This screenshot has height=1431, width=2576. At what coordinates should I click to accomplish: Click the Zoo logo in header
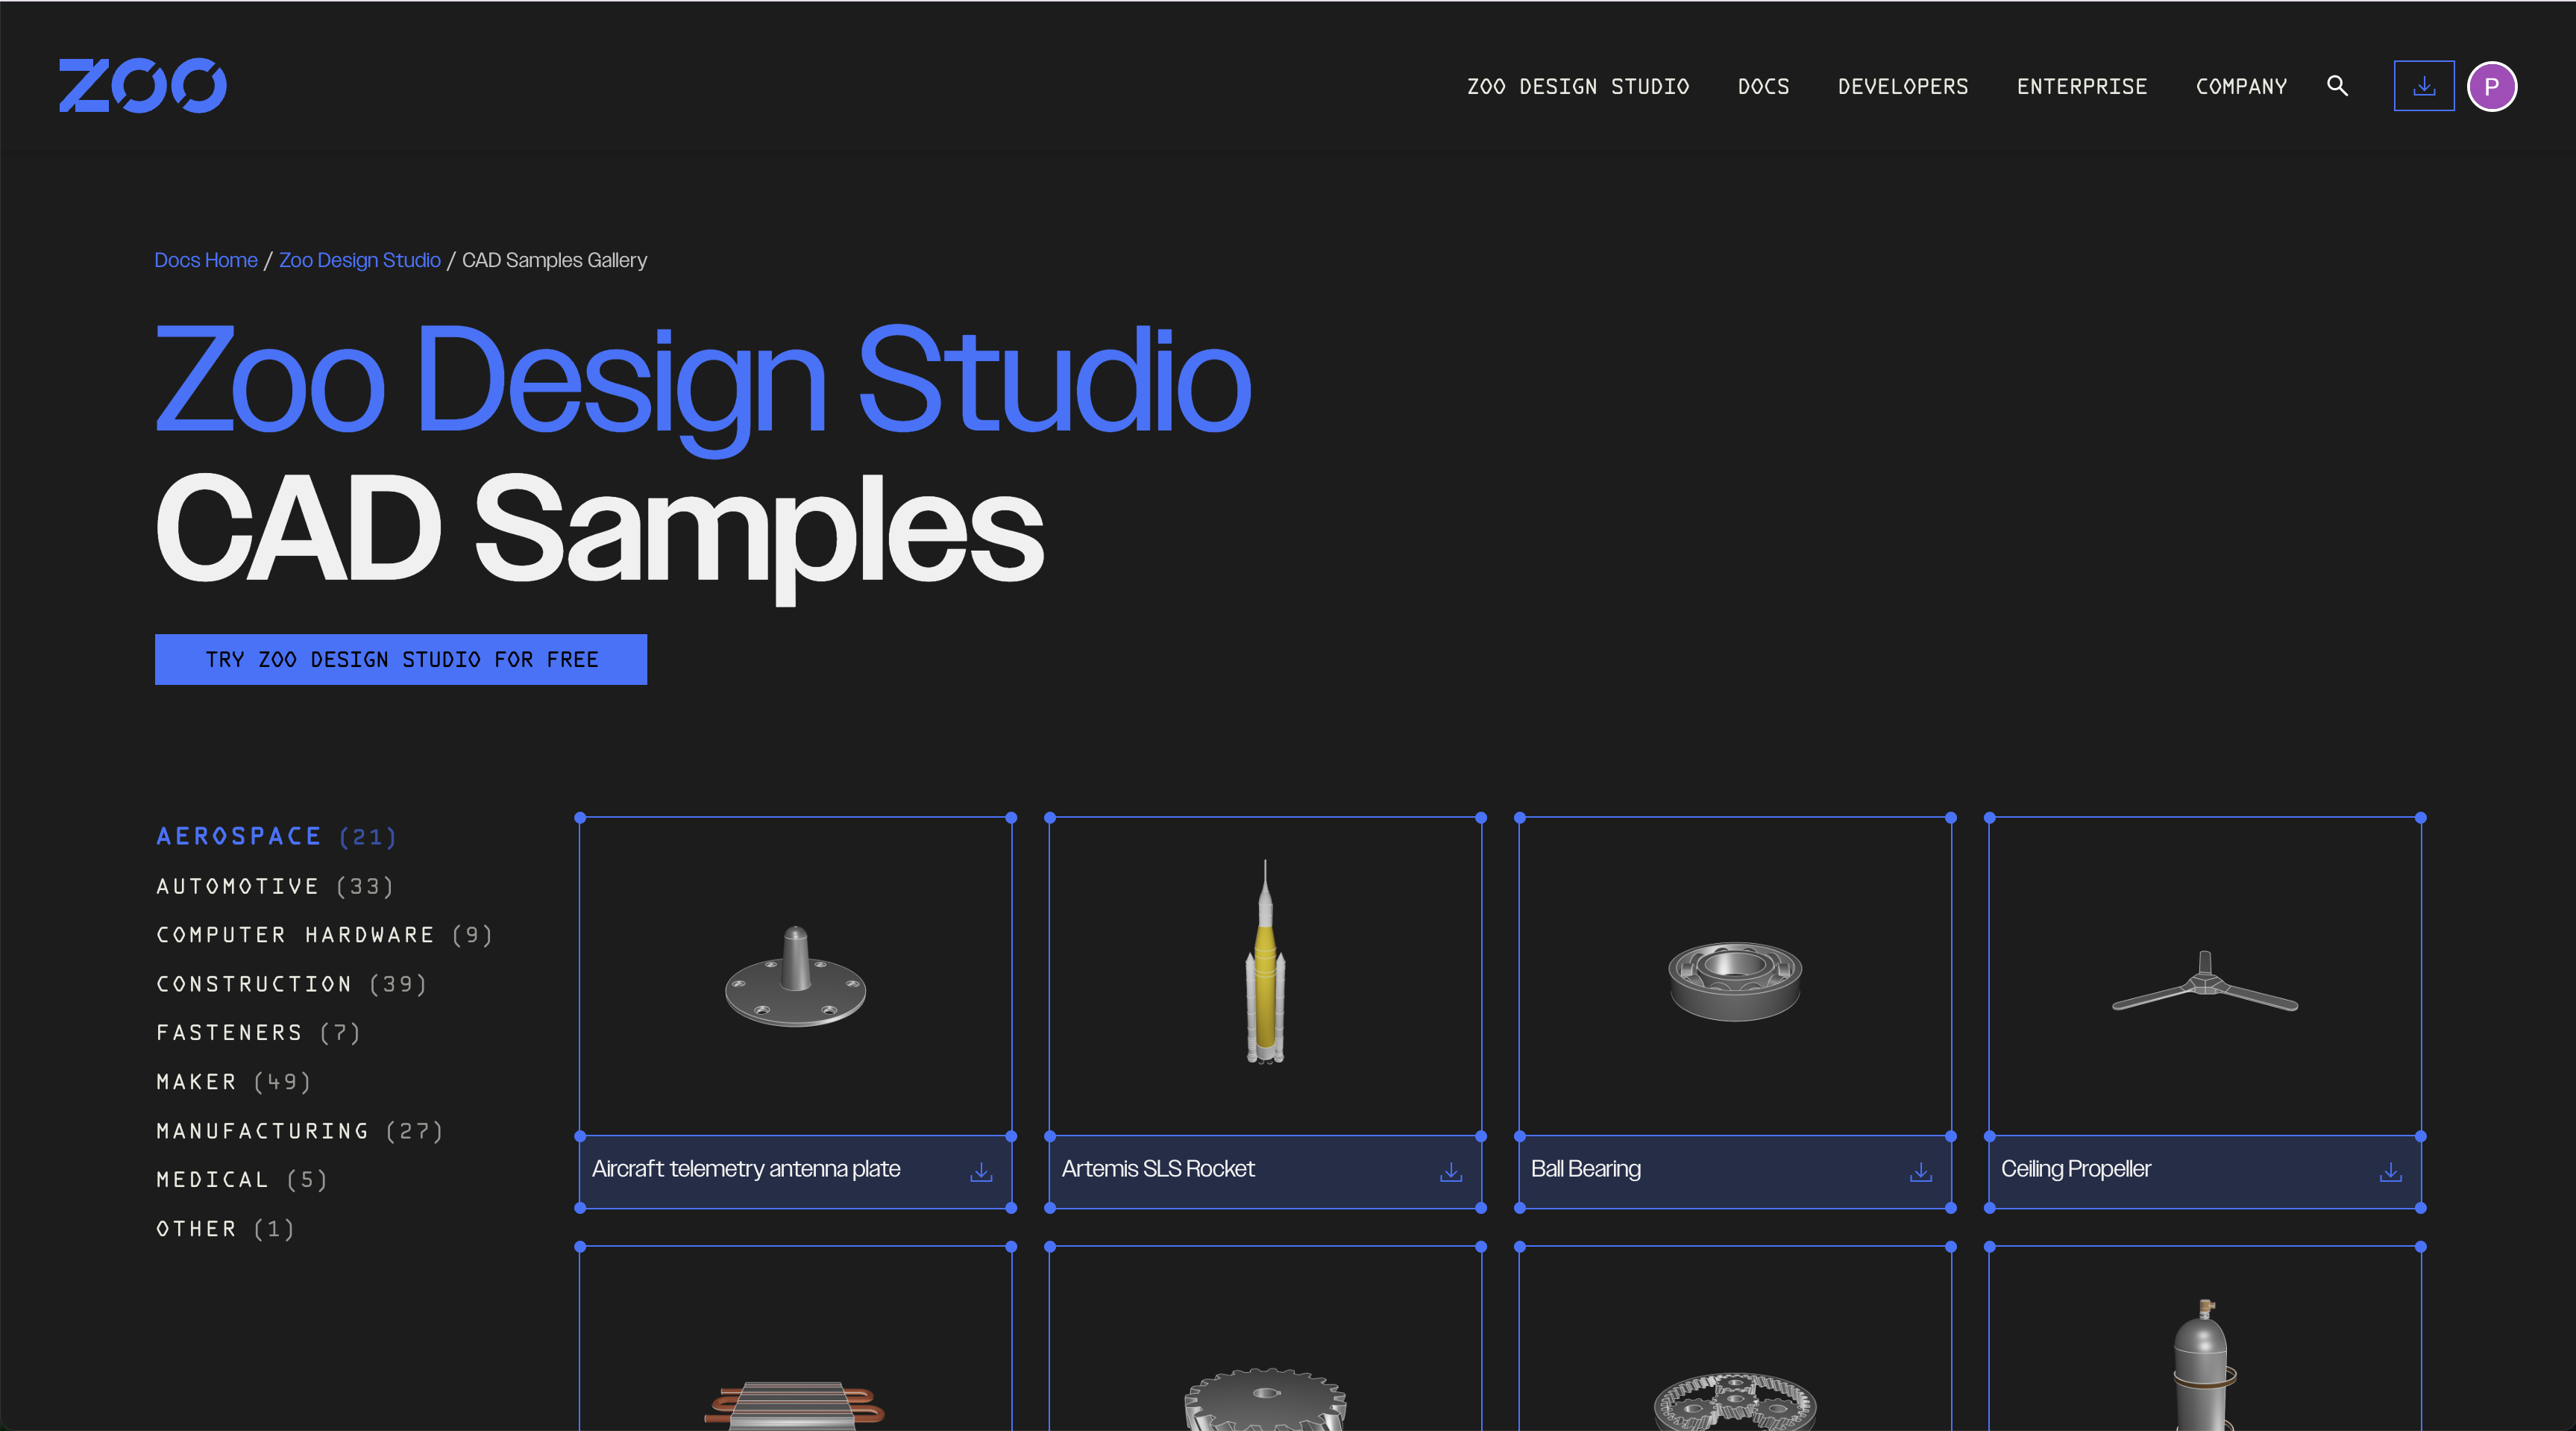(x=142, y=86)
